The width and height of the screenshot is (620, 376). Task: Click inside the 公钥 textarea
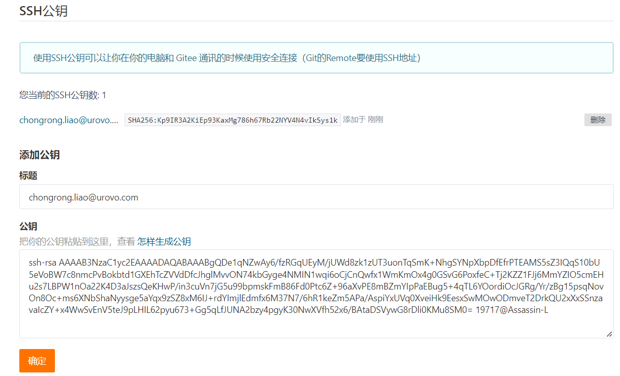coord(315,326)
